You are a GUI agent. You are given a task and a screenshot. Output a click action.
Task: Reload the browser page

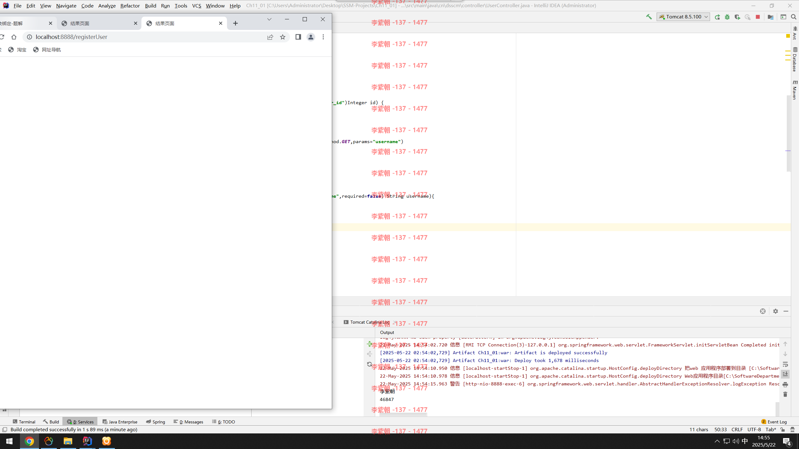[x=2, y=37]
